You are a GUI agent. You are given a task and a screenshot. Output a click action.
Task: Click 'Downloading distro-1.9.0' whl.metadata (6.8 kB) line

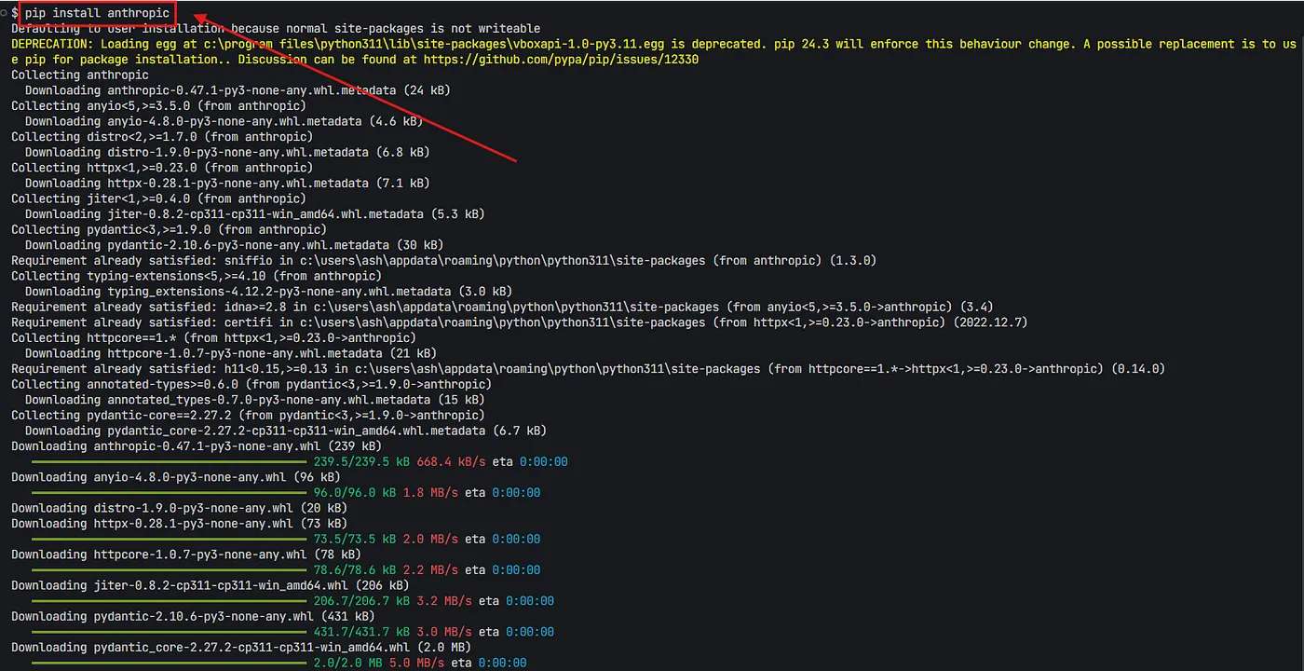[227, 152]
